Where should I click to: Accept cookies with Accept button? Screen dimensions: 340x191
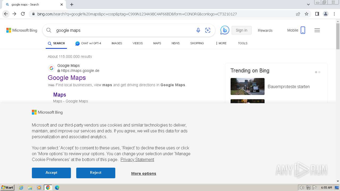click(51, 173)
